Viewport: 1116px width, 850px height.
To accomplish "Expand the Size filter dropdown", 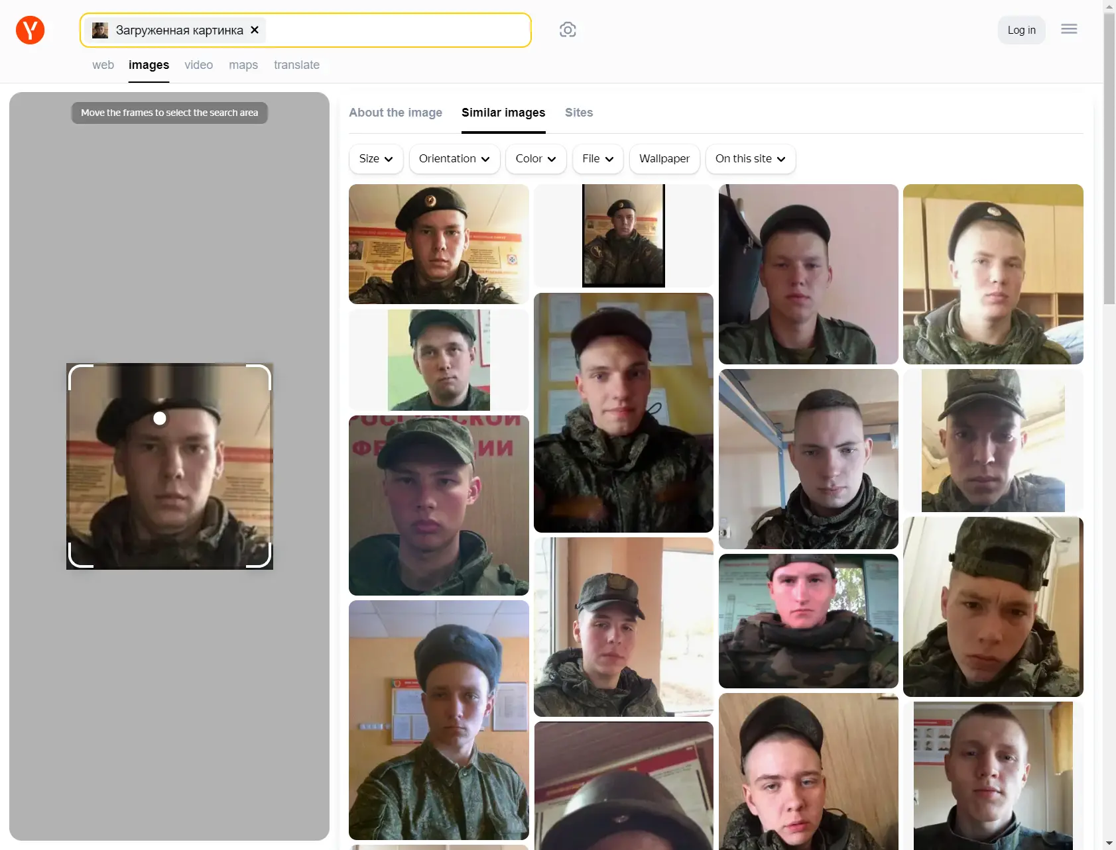I will (375, 159).
